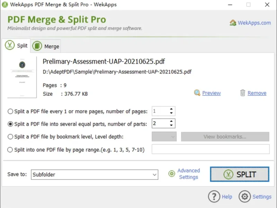Screen dimensions: 277x208
Task: Click the scissors icon on Split tab
Action: (x=10, y=45)
